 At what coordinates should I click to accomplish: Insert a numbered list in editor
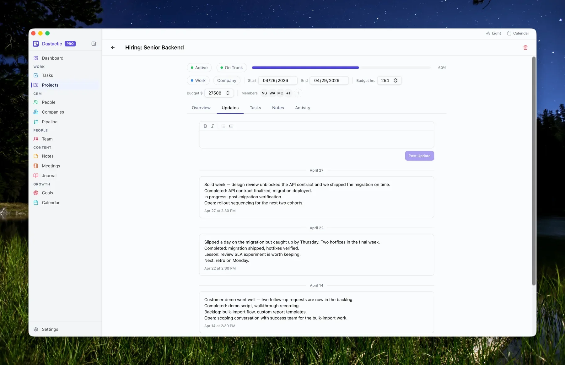pyautogui.click(x=231, y=126)
